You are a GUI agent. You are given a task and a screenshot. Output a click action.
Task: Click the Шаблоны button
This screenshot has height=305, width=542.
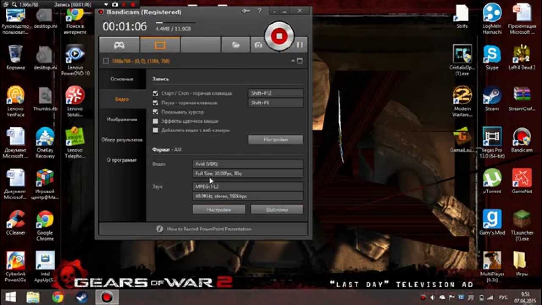(277, 210)
